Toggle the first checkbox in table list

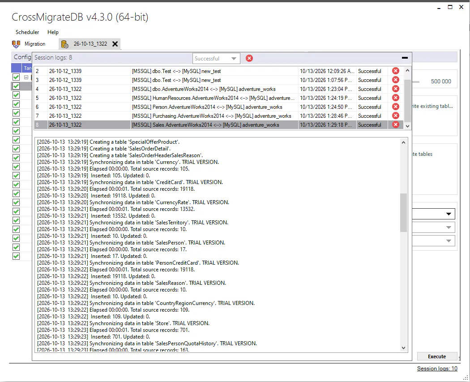click(16, 77)
